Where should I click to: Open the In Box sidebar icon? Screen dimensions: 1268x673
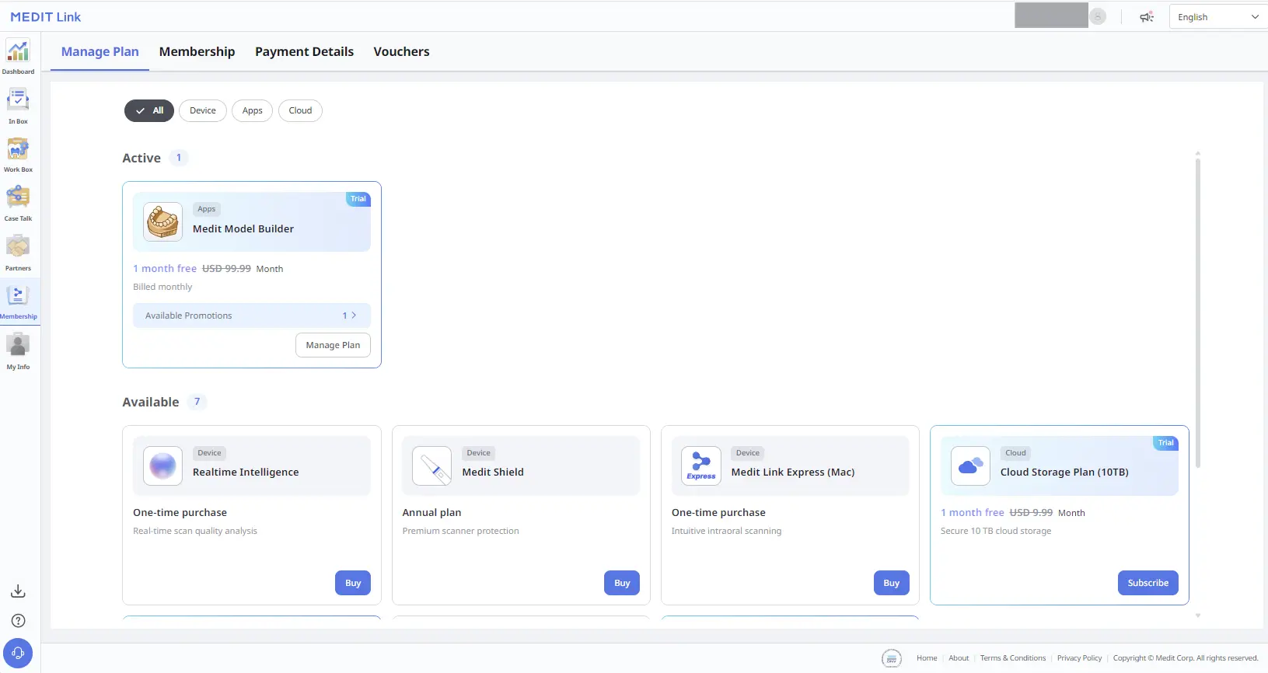click(x=18, y=100)
